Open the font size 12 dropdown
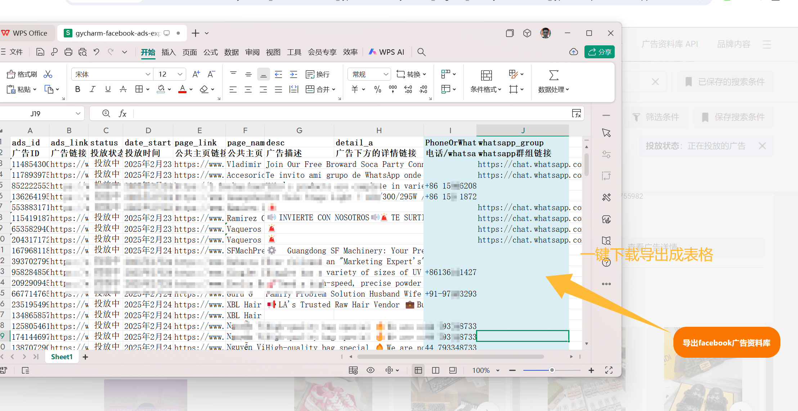This screenshot has width=798, height=411. click(x=180, y=74)
